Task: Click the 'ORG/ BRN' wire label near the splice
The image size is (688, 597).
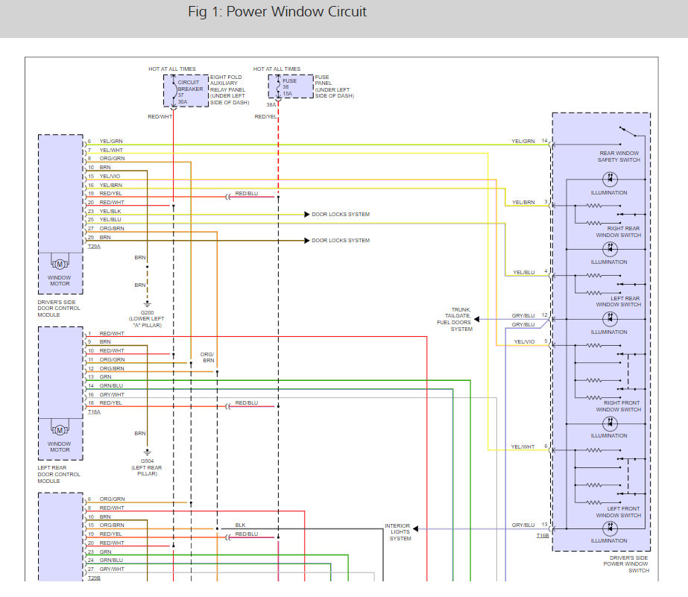Action: [x=207, y=358]
